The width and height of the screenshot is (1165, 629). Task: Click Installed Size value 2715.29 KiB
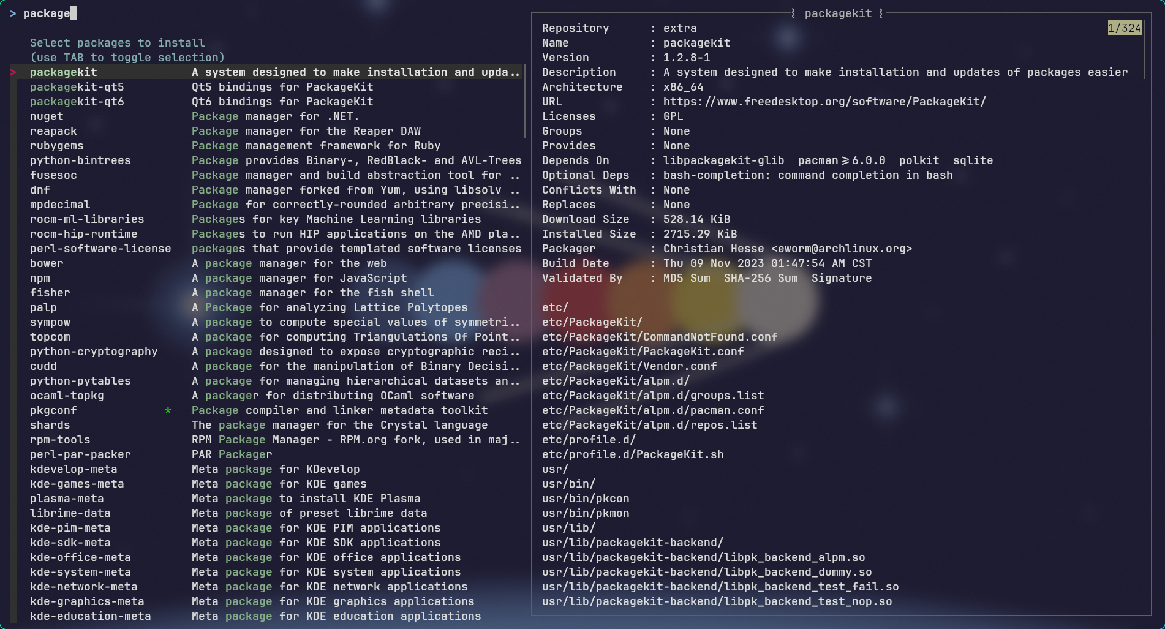pyautogui.click(x=700, y=234)
